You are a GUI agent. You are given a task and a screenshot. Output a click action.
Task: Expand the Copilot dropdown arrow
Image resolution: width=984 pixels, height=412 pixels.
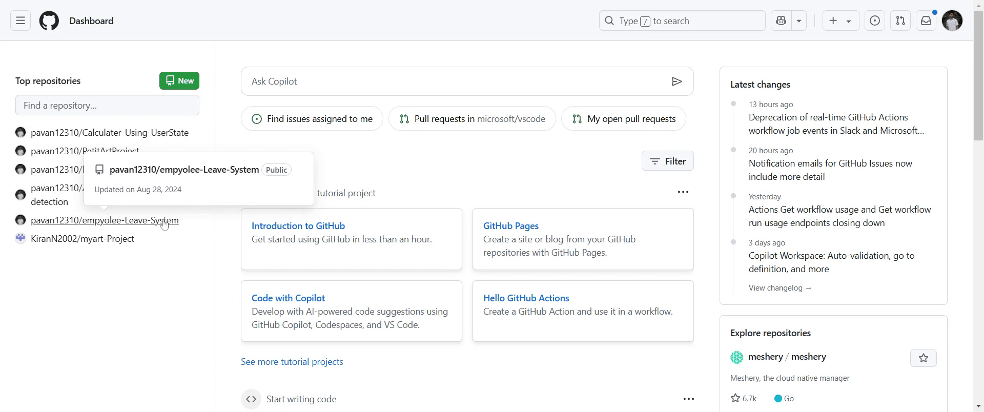799,21
